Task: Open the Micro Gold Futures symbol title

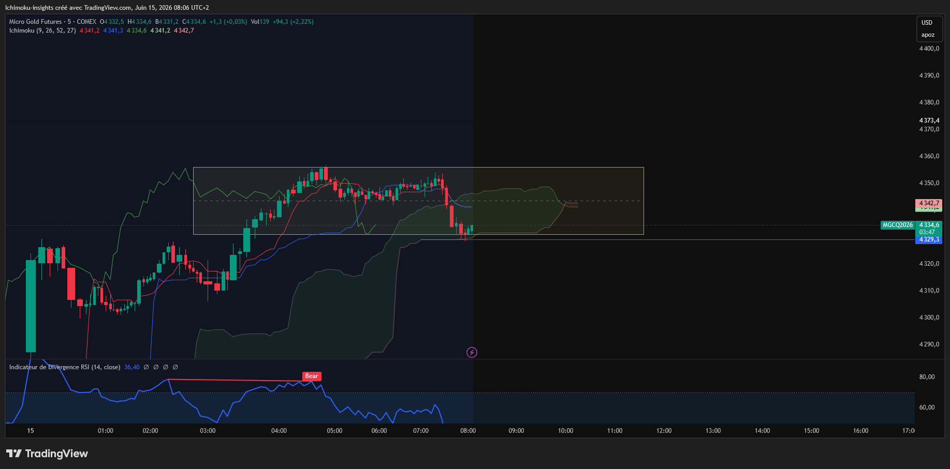Action: click(x=35, y=22)
